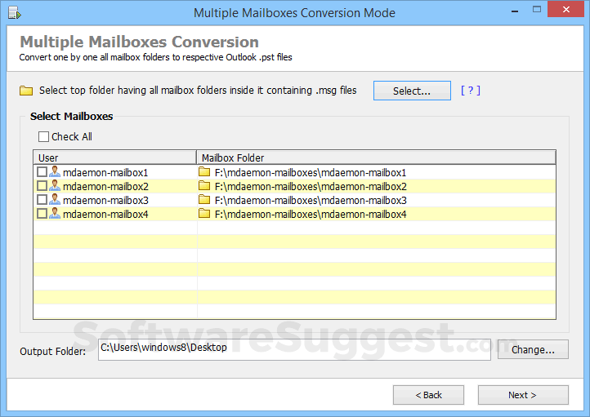Click the Output Folder path field
The image size is (590, 417).
(294, 349)
